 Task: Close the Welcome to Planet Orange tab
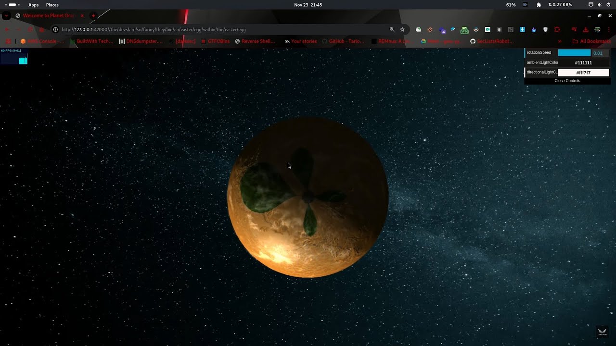[x=82, y=16]
